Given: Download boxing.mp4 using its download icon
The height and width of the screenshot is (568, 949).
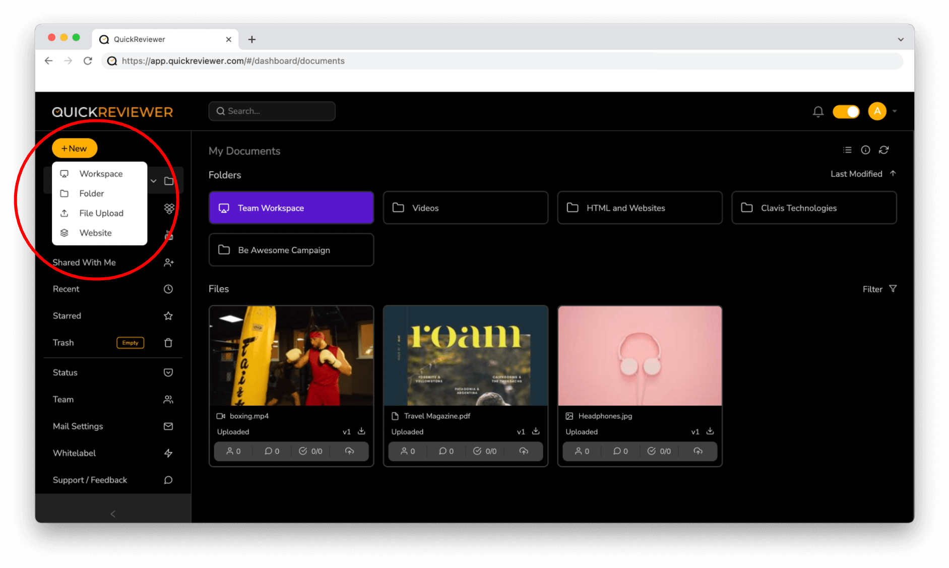Looking at the screenshot, I should tap(361, 431).
